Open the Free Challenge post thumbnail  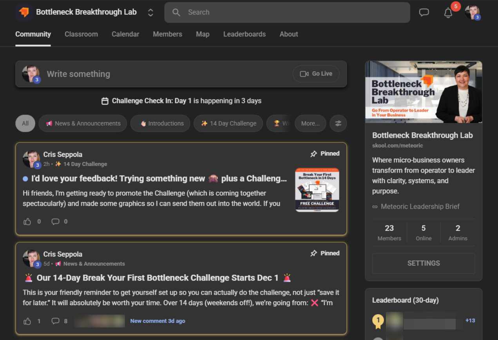tap(317, 190)
